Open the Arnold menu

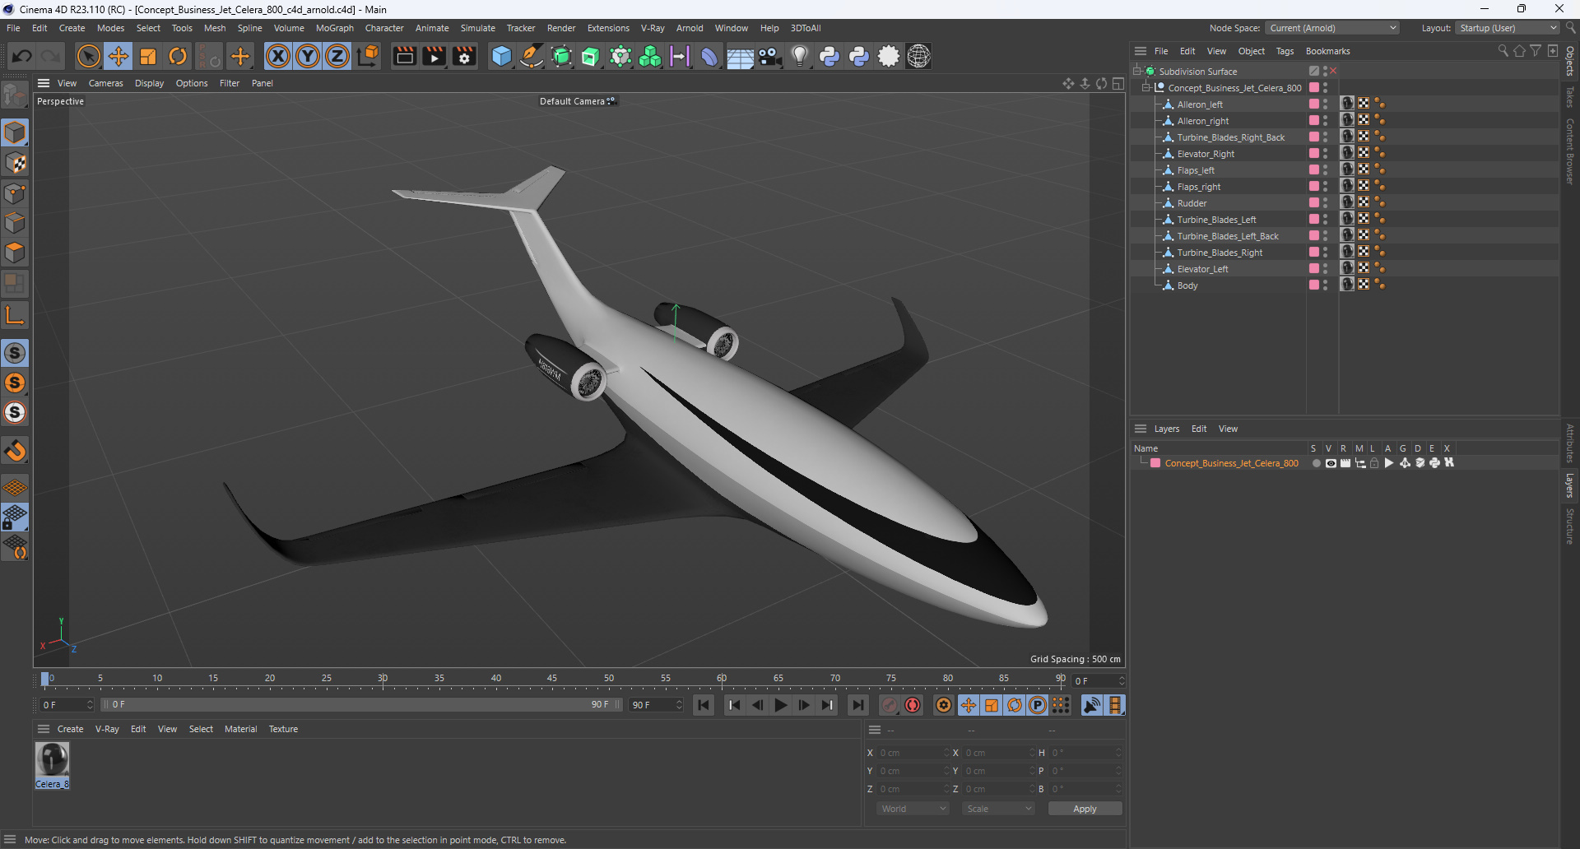click(690, 28)
